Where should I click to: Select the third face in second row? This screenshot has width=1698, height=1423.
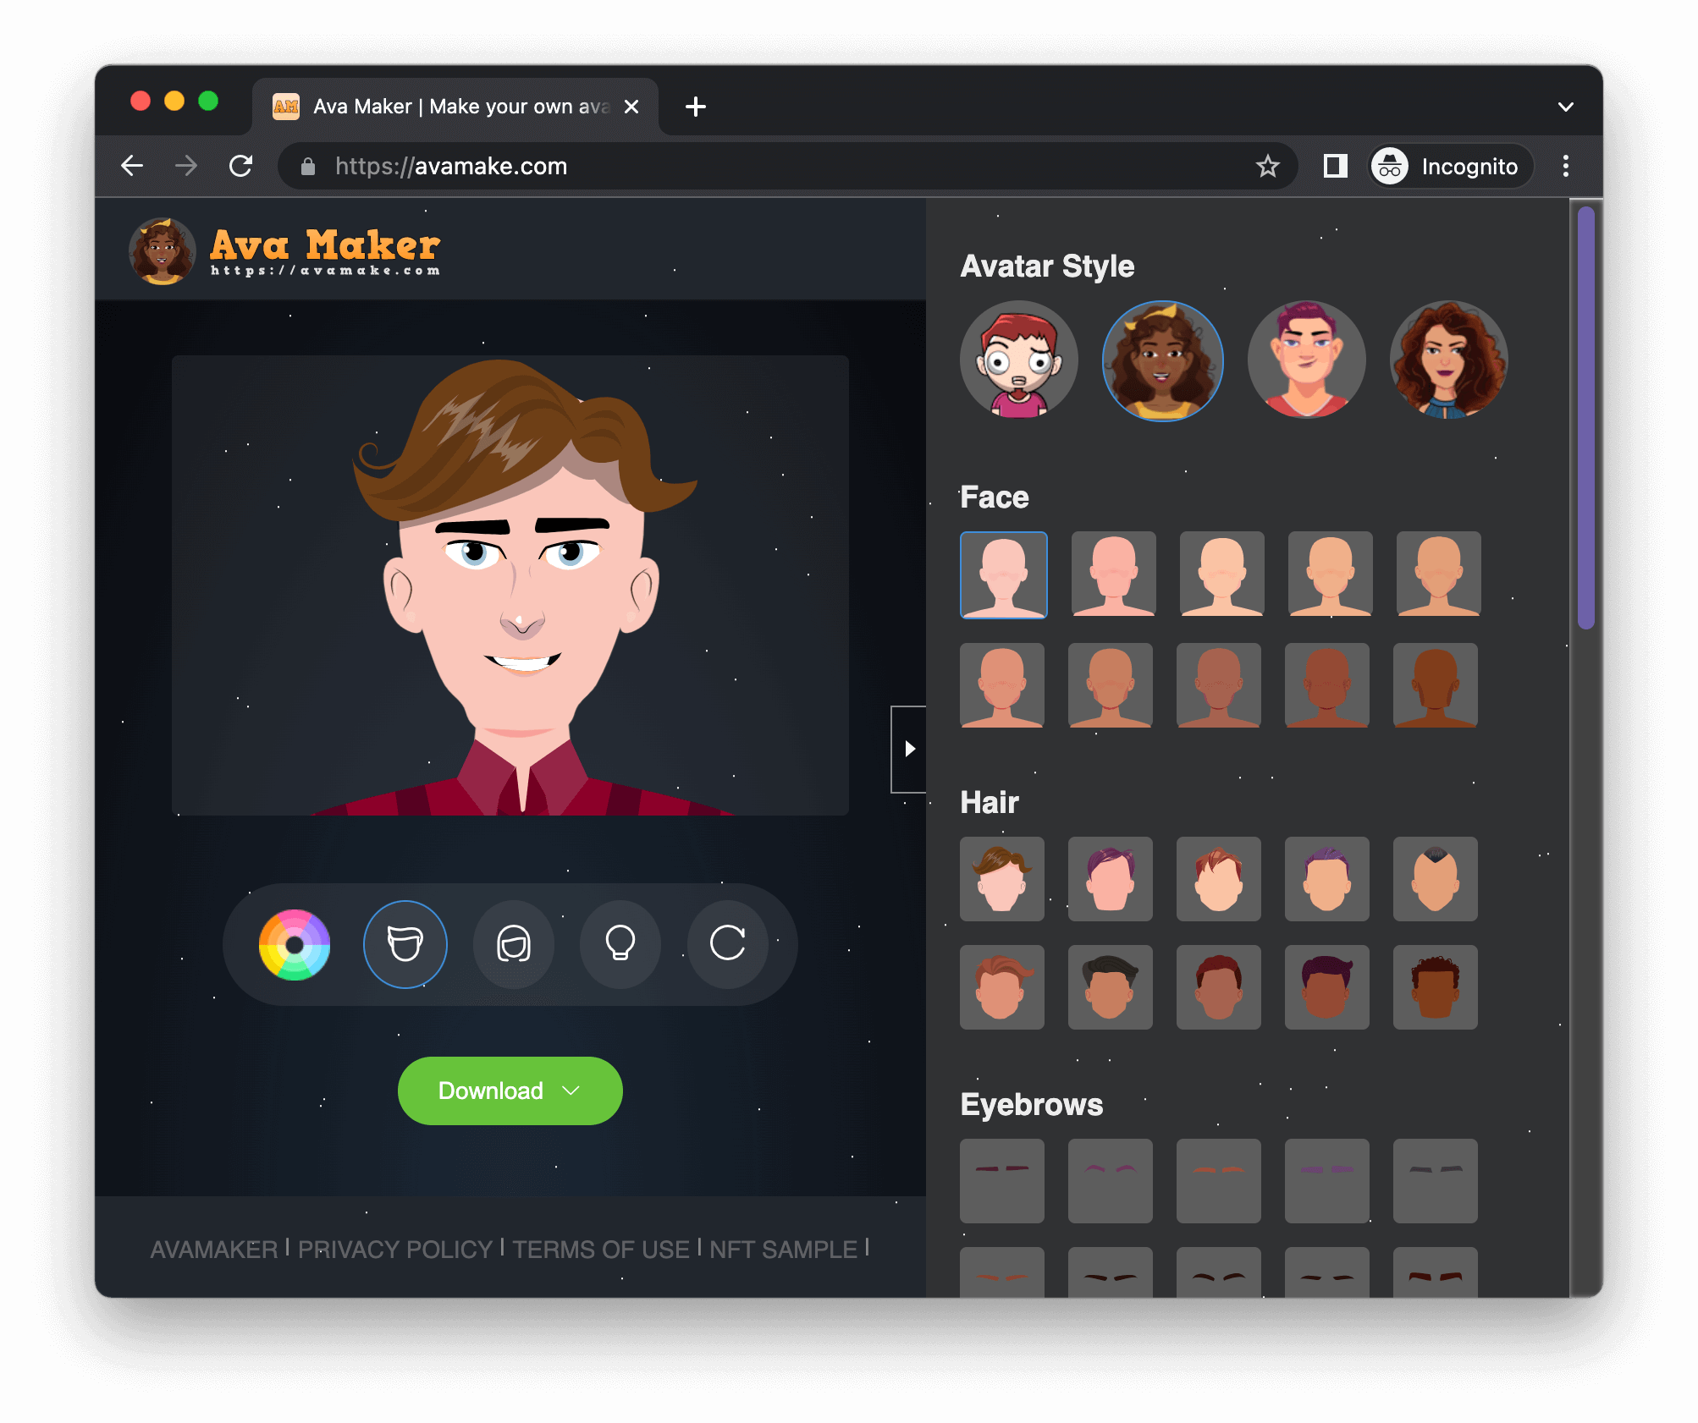[1219, 685]
